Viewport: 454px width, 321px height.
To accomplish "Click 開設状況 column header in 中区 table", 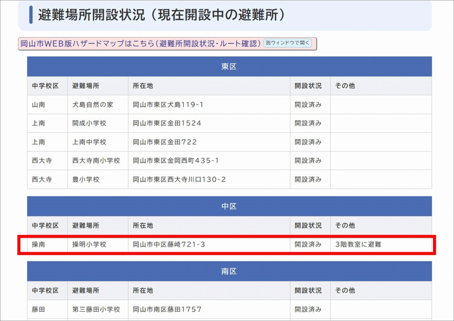I will click(308, 225).
